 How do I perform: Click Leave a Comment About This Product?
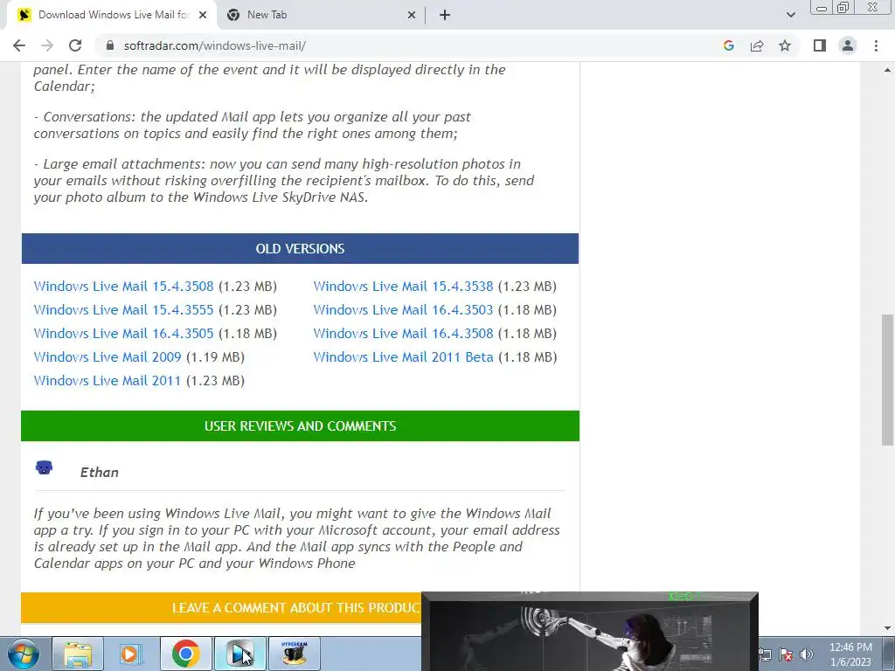(221, 608)
